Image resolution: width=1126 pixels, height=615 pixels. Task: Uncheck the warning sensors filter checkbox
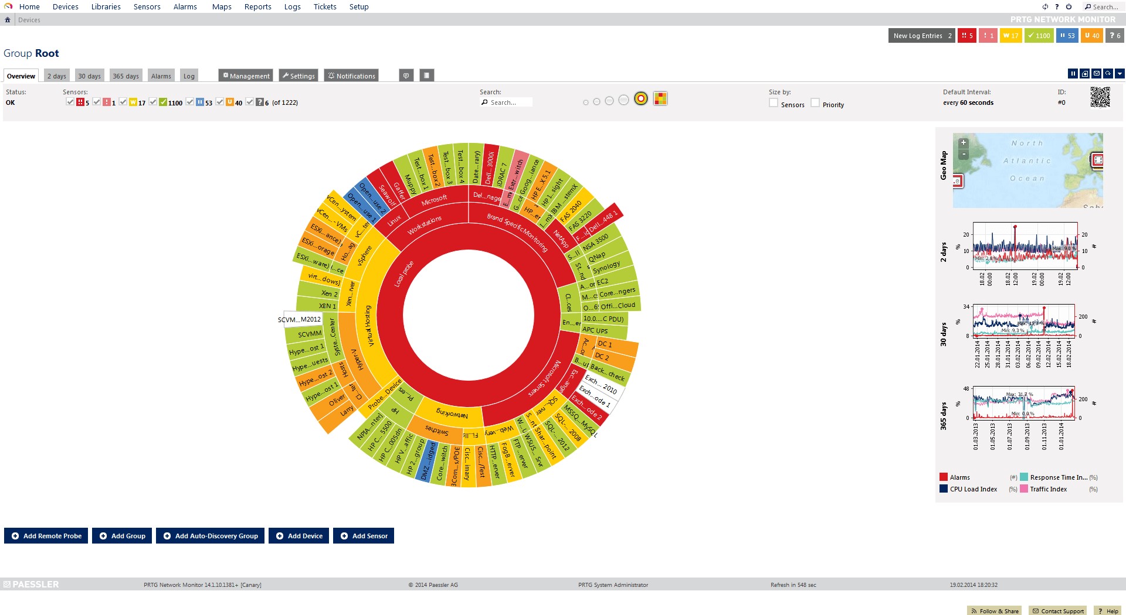coord(123,101)
